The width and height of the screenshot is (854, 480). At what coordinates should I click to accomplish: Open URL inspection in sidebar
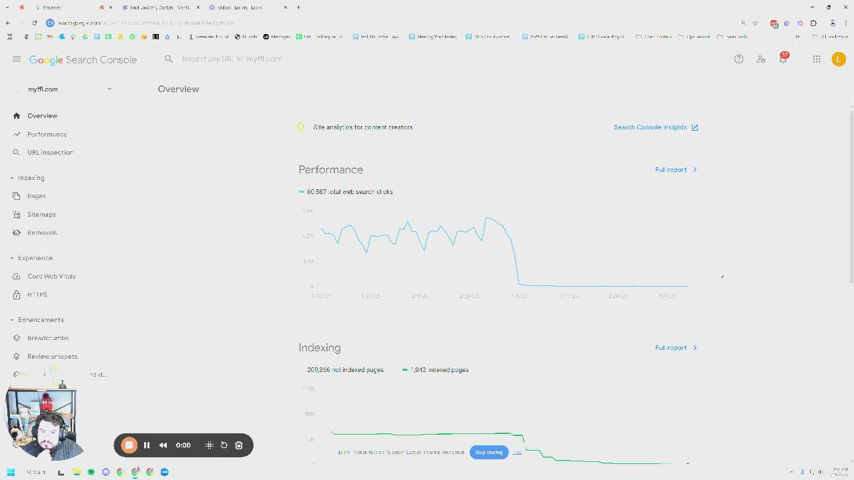[50, 153]
